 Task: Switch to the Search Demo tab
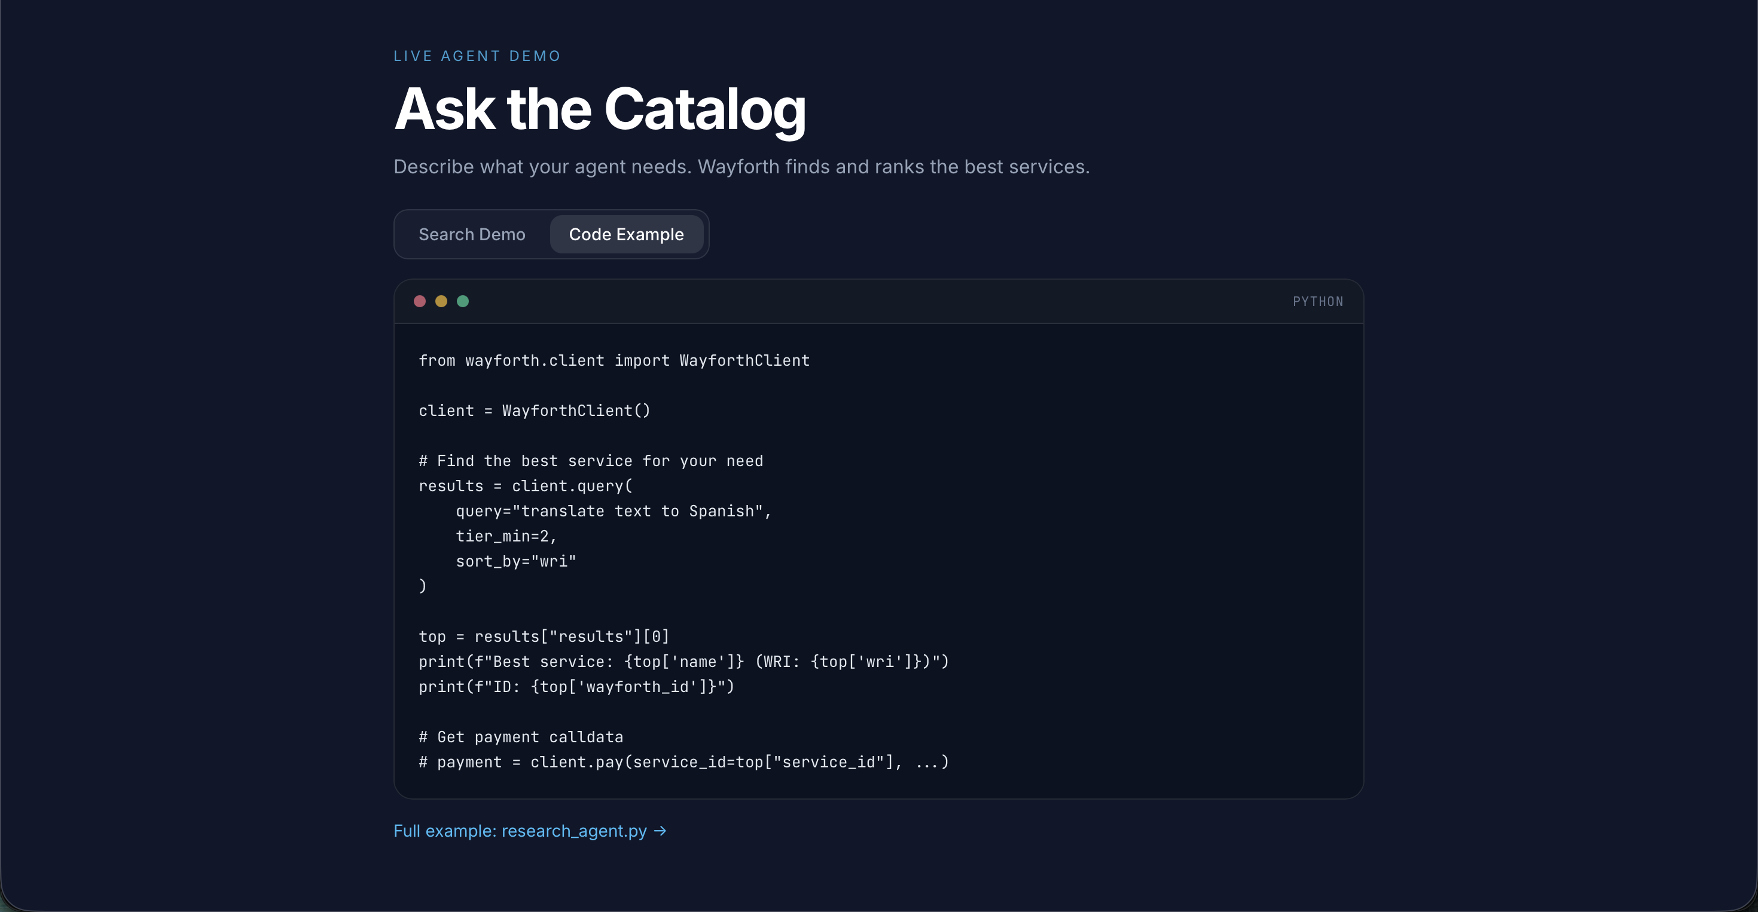[x=472, y=234]
